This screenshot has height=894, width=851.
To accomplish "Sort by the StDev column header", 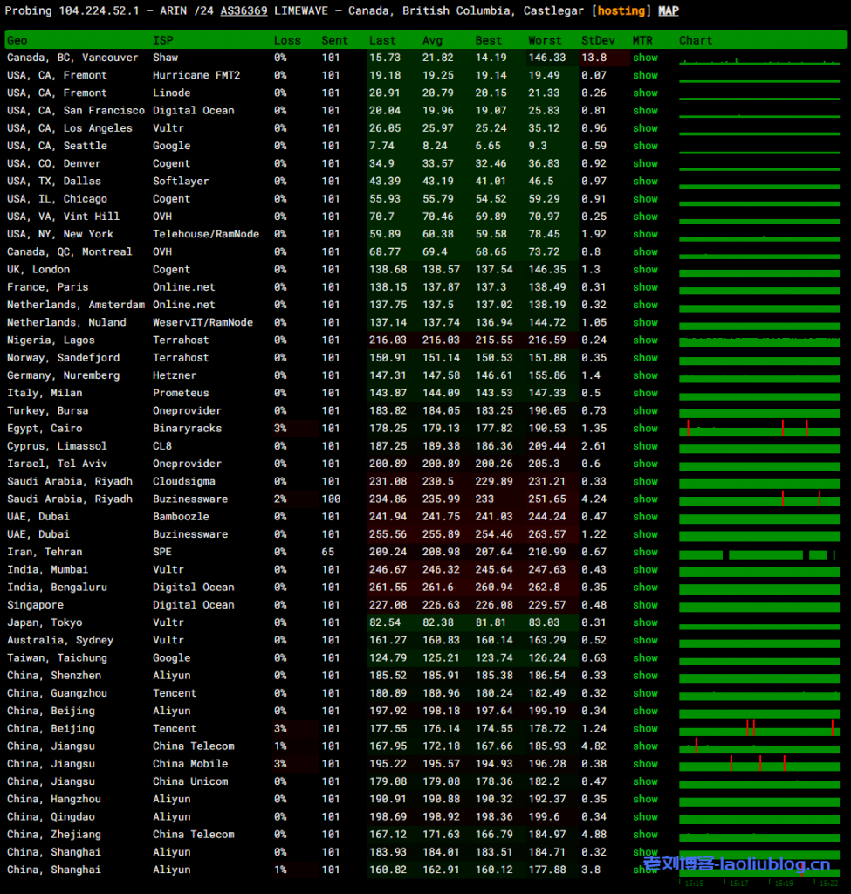I will pyautogui.click(x=597, y=40).
